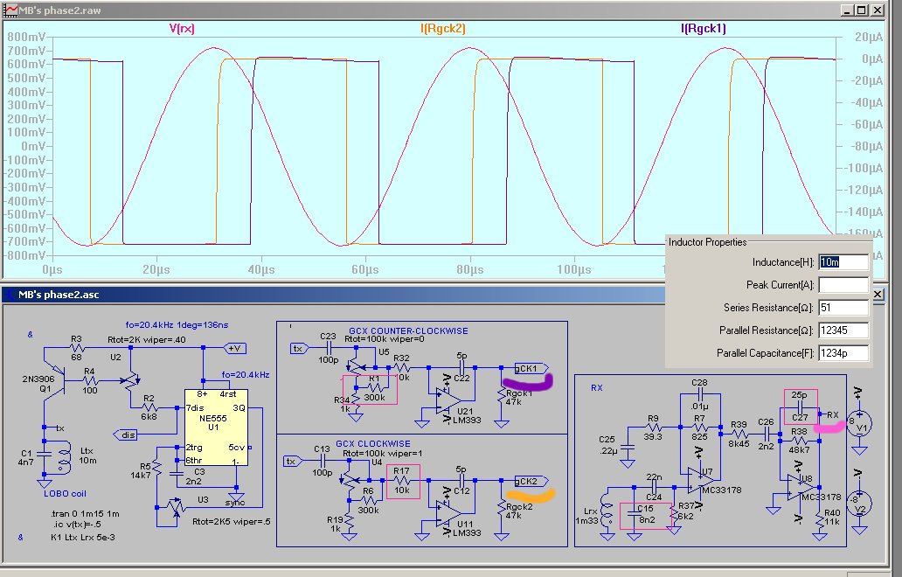
Task: Click the Ltx 10m inductor symbol
Action: (x=65, y=456)
